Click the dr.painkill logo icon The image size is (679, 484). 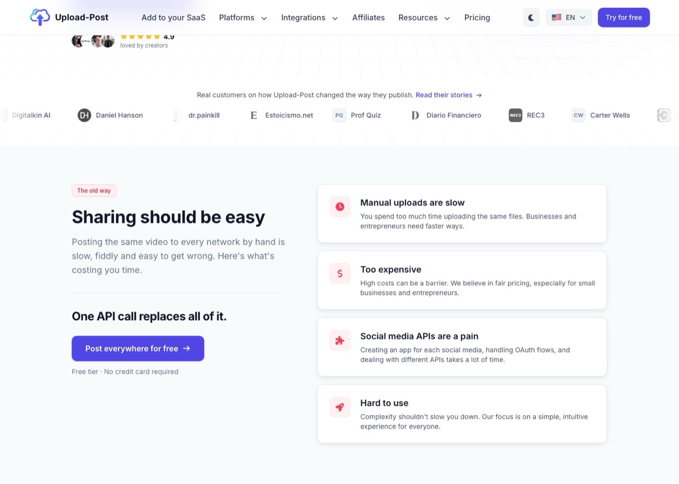point(177,115)
